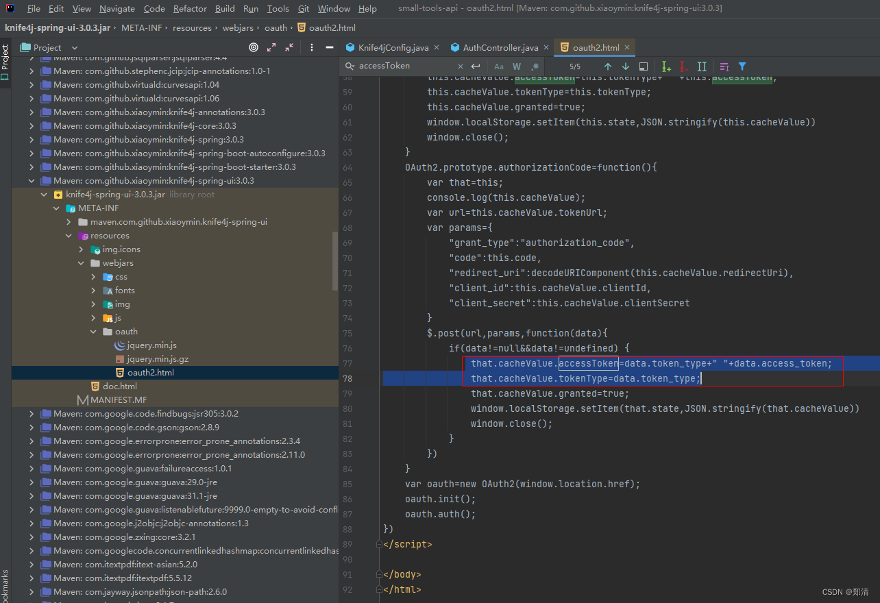Screen dimensions: 880x603
Task: Toggle Match Case (Aa) in search
Action: click(x=499, y=66)
